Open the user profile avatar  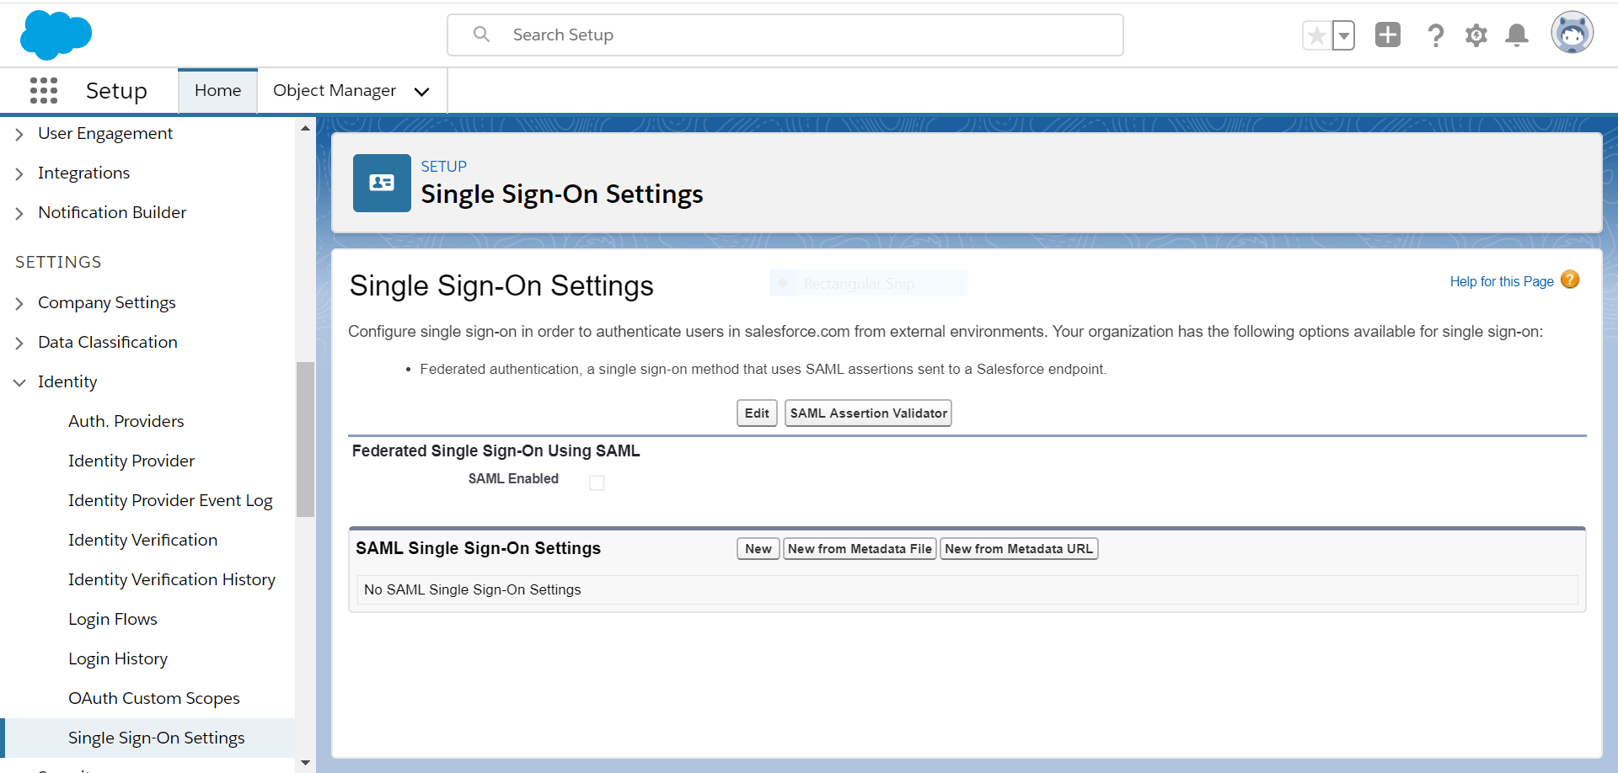coord(1572,34)
